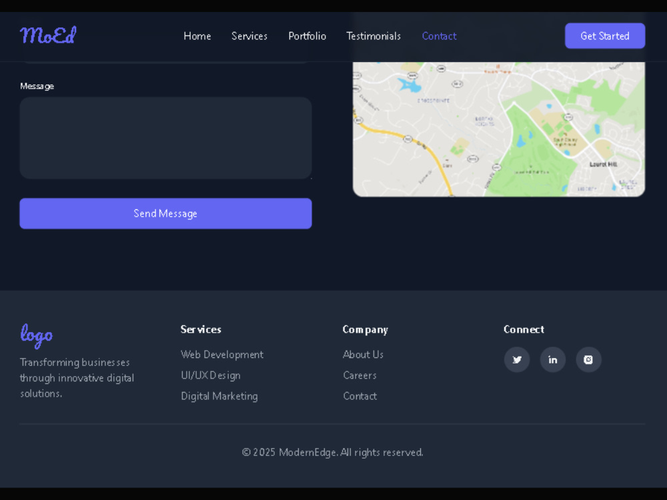
Task: Open Contact link under Company
Action: pos(360,396)
